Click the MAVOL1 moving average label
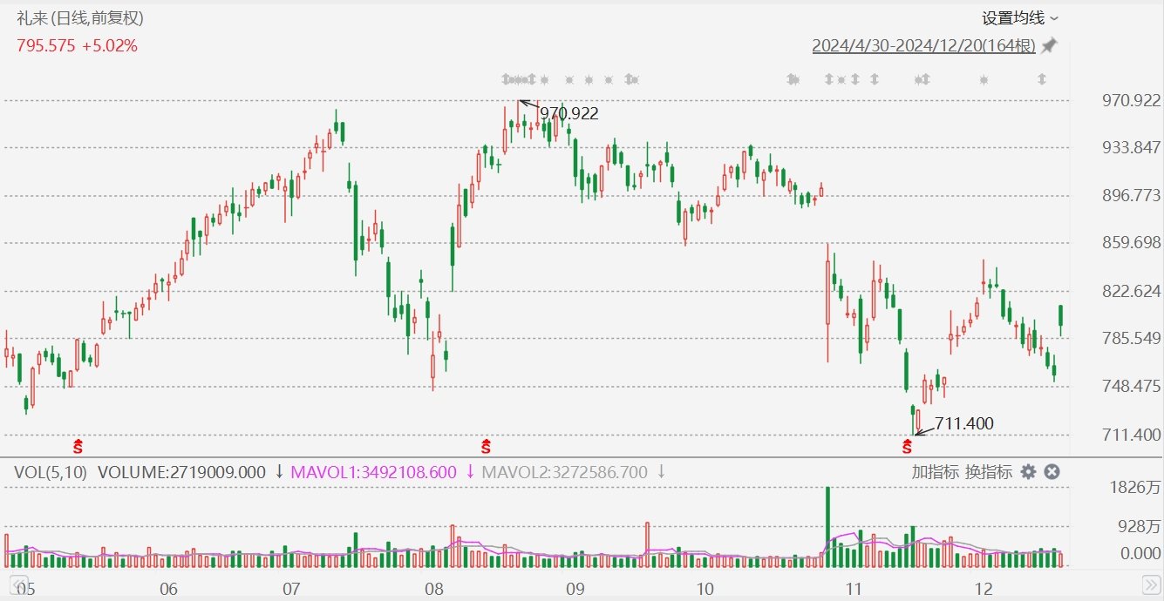Screen dimensions: 1164x601 373,472
